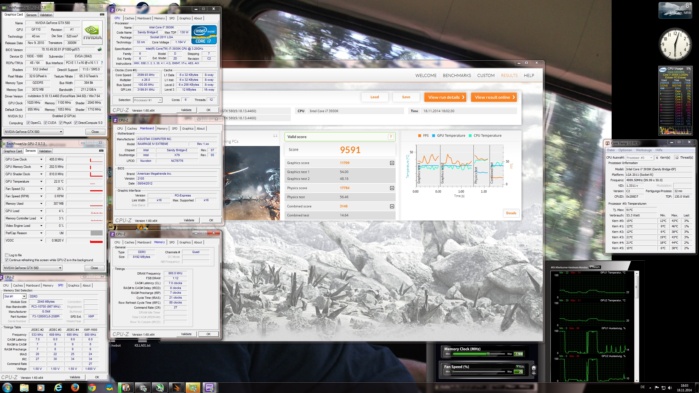Open the CUSTOM tab in 3DMark
This screenshot has height=393, width=699.
coord(486,76)
